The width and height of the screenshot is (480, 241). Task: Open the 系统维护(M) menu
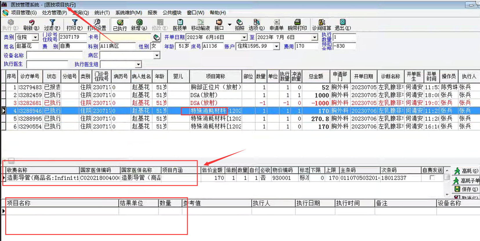[129, 13]
